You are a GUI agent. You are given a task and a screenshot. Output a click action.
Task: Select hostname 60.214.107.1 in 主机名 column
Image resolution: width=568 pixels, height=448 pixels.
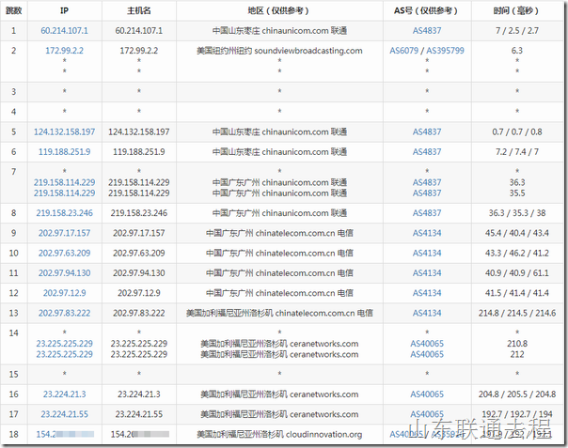click(139, 31)
